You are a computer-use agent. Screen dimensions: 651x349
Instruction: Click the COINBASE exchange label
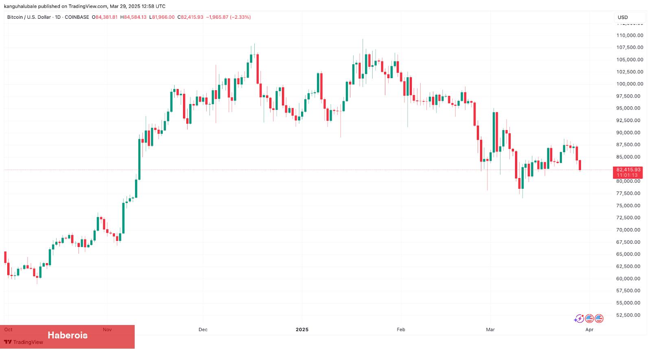pyautogui.click(x=77, y=17)
